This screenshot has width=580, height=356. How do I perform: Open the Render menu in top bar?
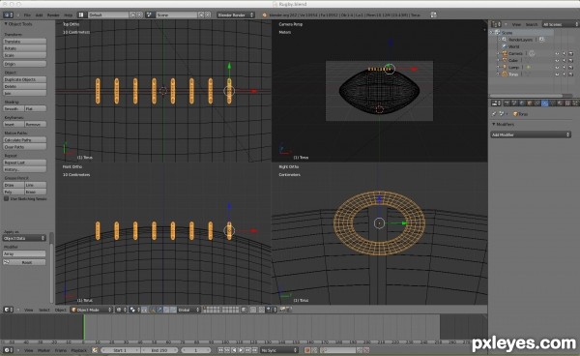coord(53,15)
